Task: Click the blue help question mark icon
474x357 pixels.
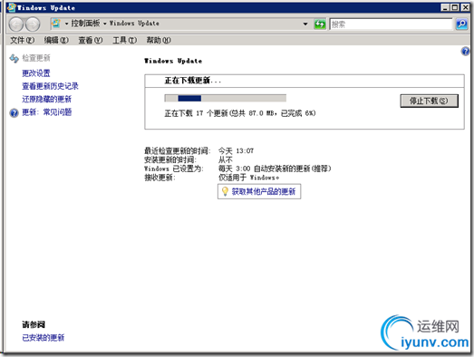Action: [465, 51]
